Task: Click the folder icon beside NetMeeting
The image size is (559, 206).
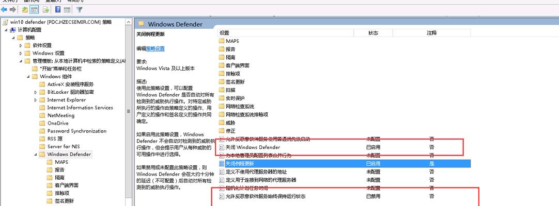Action: coord(42,115)
